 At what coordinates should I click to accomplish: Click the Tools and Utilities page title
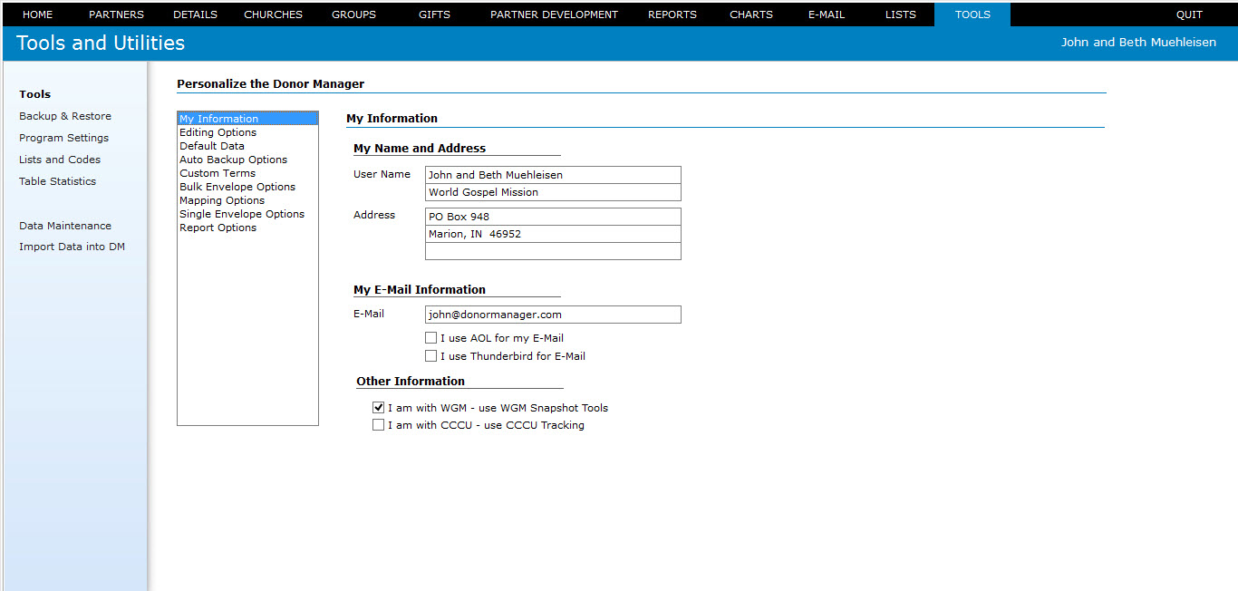tap(101, 44)
